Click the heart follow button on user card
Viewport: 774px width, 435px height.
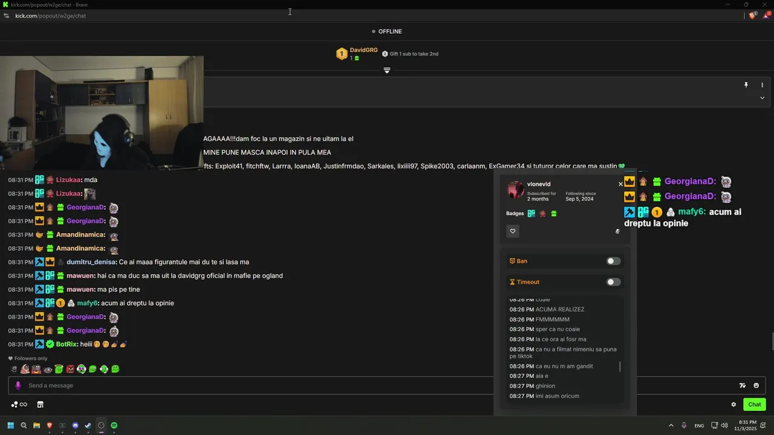point(513,231)
